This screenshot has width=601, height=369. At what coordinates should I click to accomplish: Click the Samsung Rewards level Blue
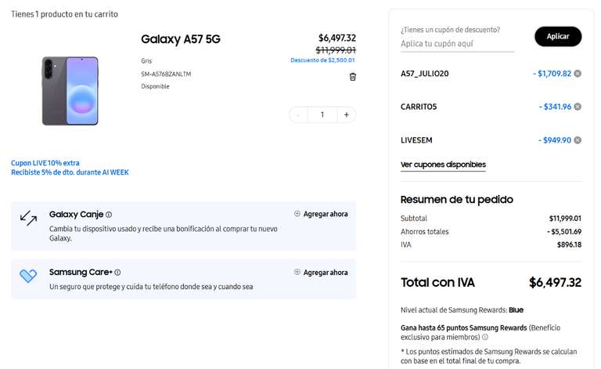516,310
